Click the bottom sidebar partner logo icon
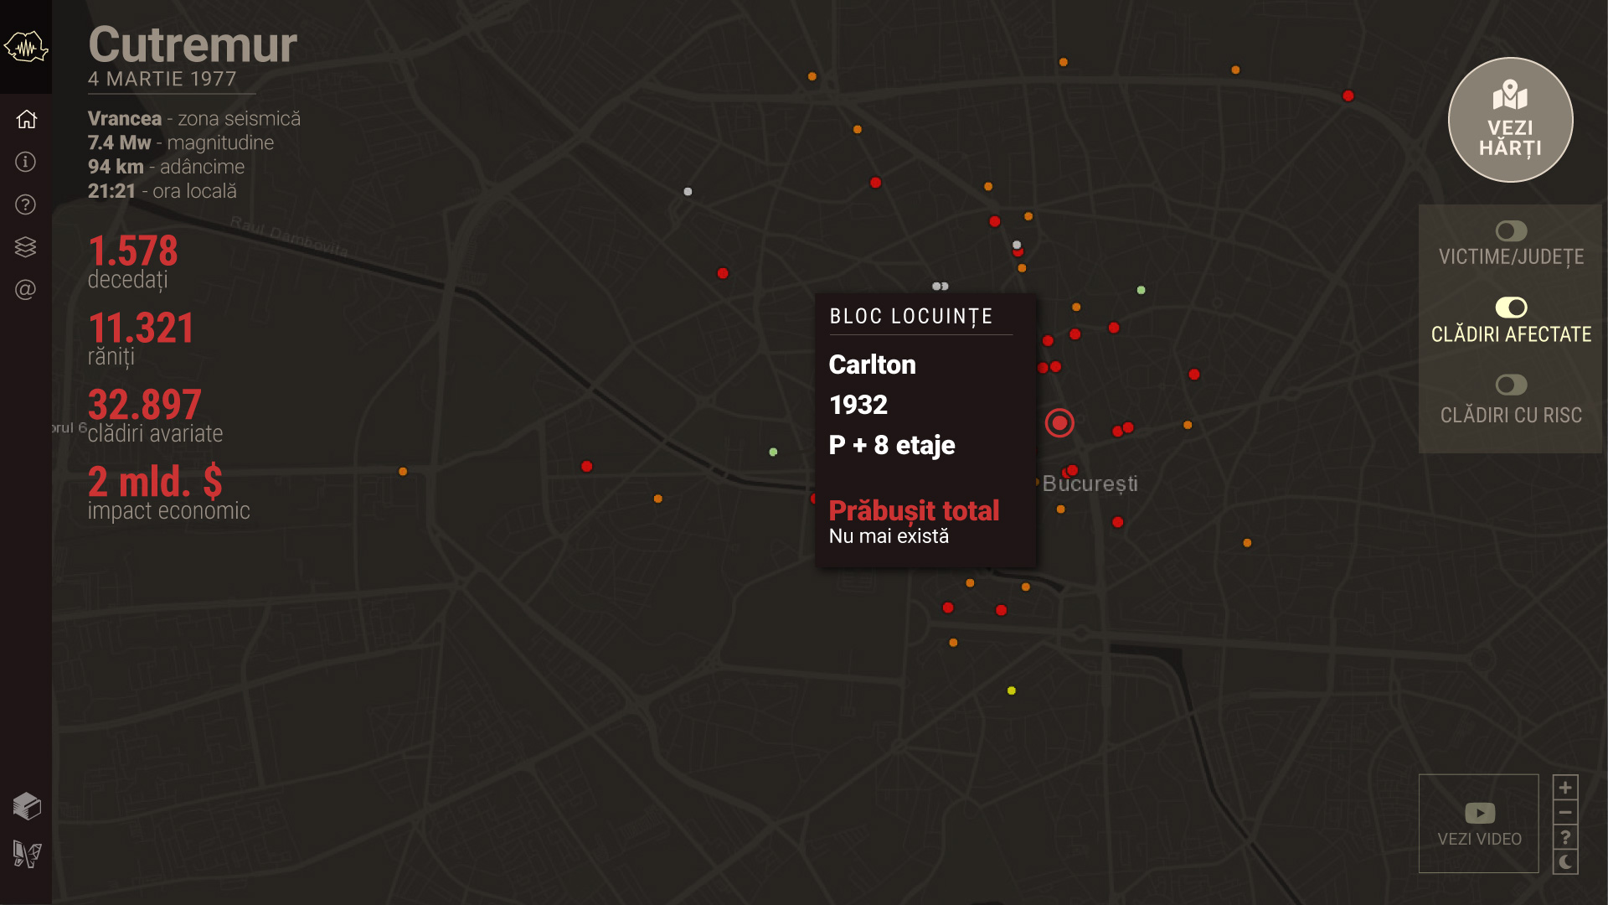The height and width of the screenshot is (905, 1608). click(x=27, y=854)
